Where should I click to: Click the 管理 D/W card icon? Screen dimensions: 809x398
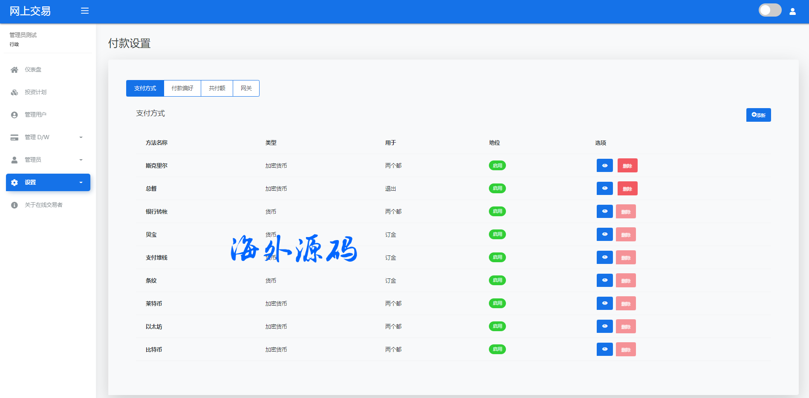click(x=14, y=137)
